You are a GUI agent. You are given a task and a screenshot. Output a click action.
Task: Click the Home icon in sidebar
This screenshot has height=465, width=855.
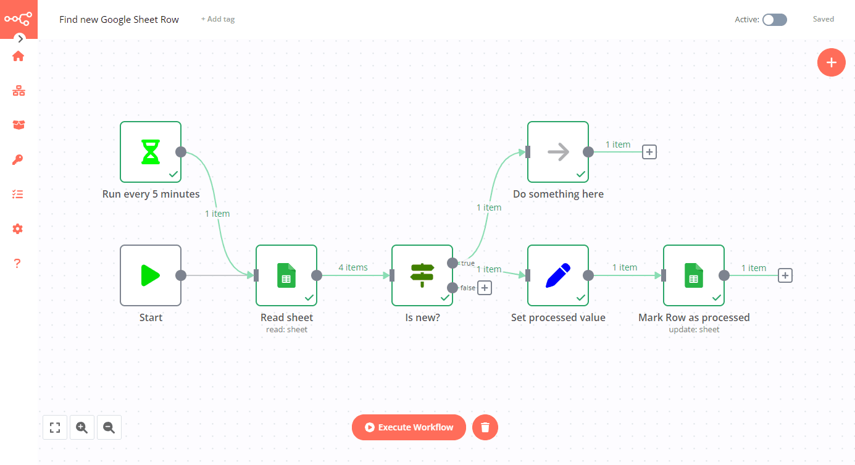tap(18, 56)
